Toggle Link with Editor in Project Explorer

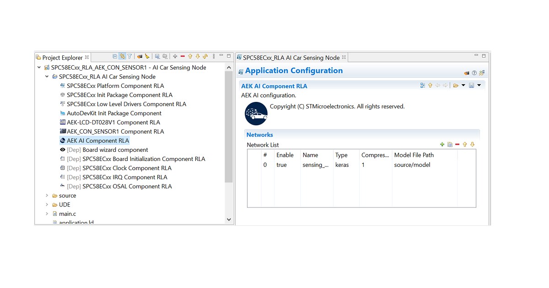tap(122, 57)
